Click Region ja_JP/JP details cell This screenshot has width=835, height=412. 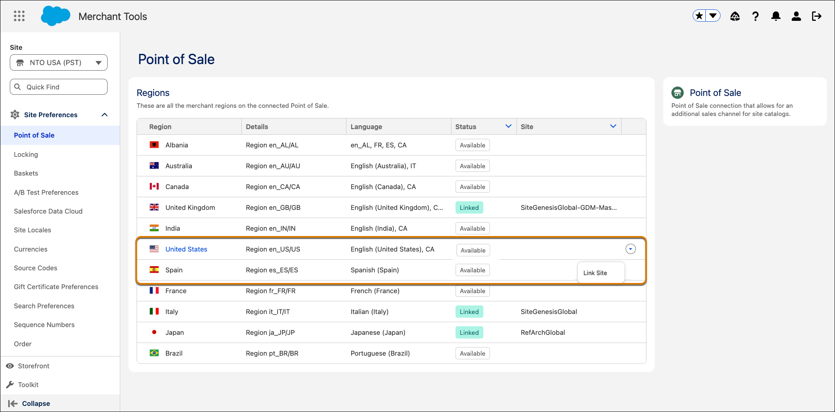click(x=270, y=332)
